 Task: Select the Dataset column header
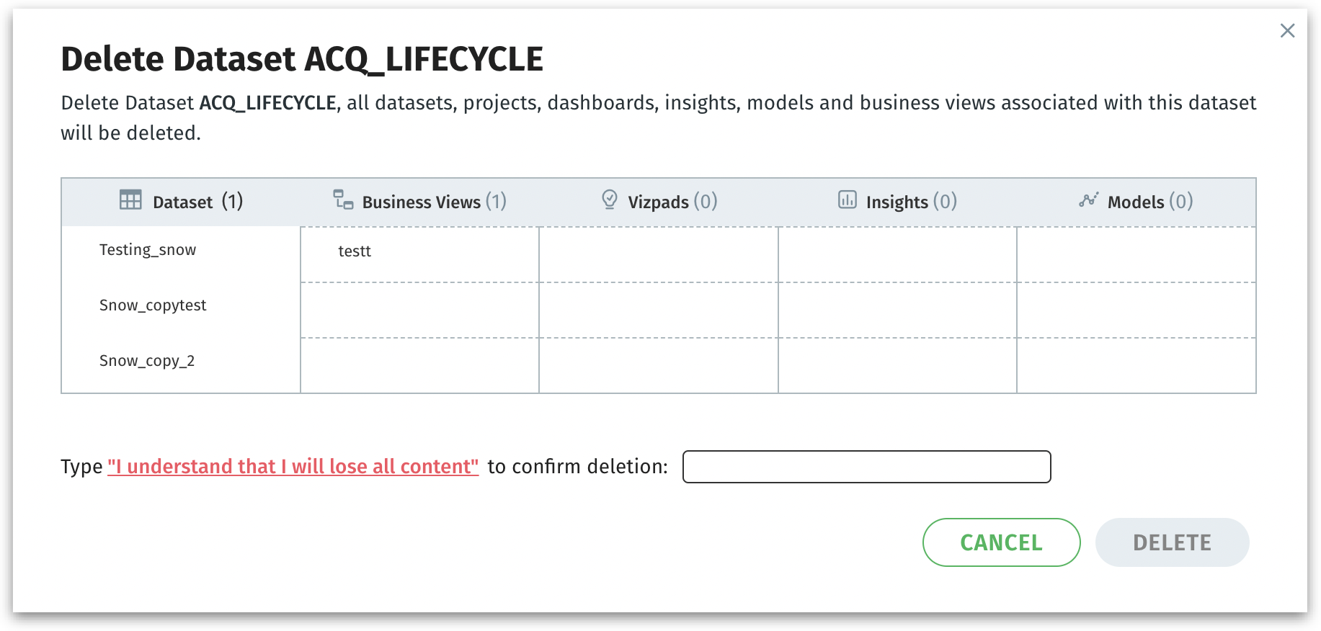point(183,202)
